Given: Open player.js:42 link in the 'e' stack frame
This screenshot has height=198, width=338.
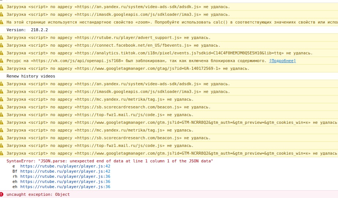Looking at the screenshot, I should (65, 166).
